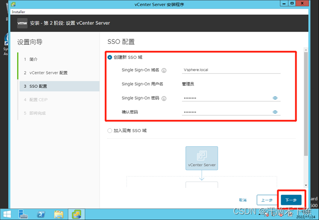Click the scroll-up arrow of content pane

pyautogui.click(x=306, y=50)
